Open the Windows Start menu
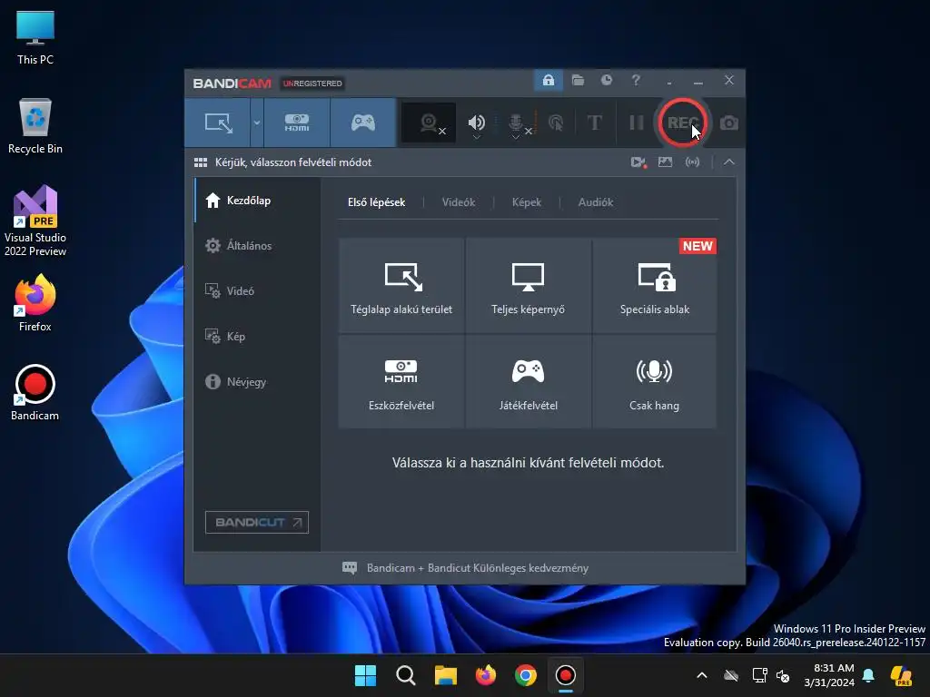Image resolution: width=930 pixels, height=697 pixels. coord(365,675)
